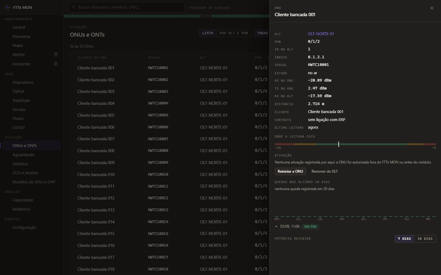
Task: Open OLTs e receitas
Action: click(32, 173)
